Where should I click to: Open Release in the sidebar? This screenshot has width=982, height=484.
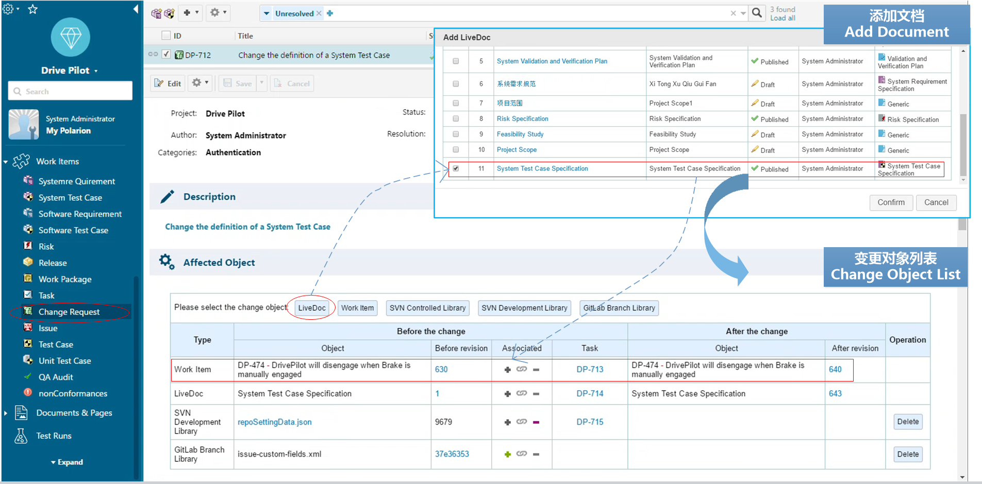pos(53,263)
